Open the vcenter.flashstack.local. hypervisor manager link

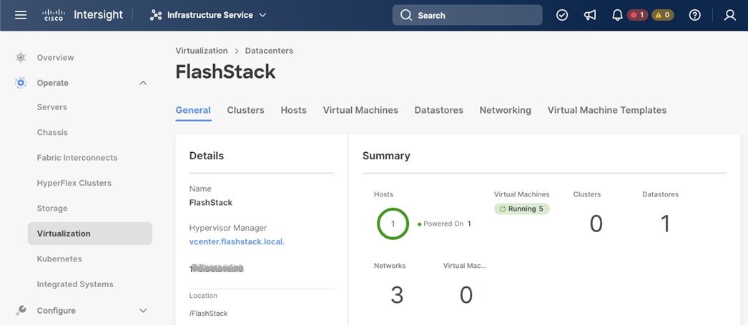coord(237,241)
